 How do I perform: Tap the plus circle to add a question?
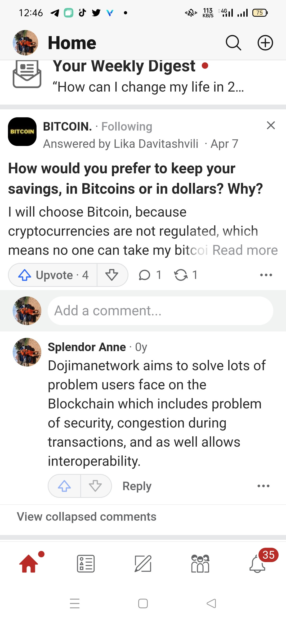265,43
